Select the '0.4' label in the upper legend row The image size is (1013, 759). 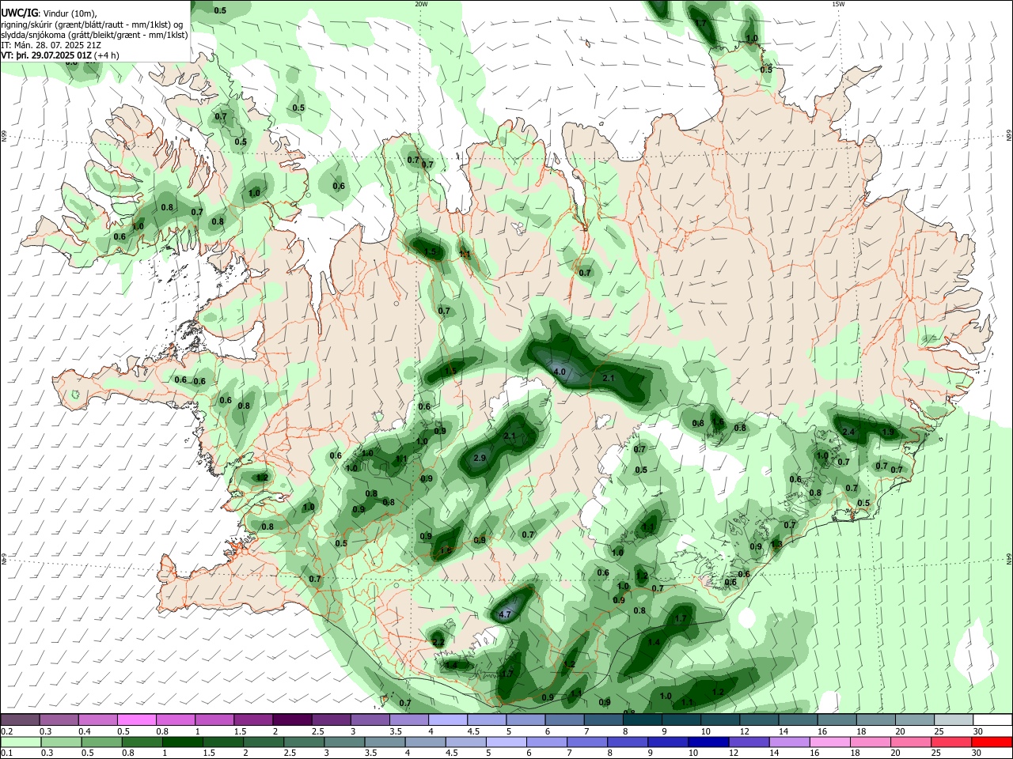(85, 731)
